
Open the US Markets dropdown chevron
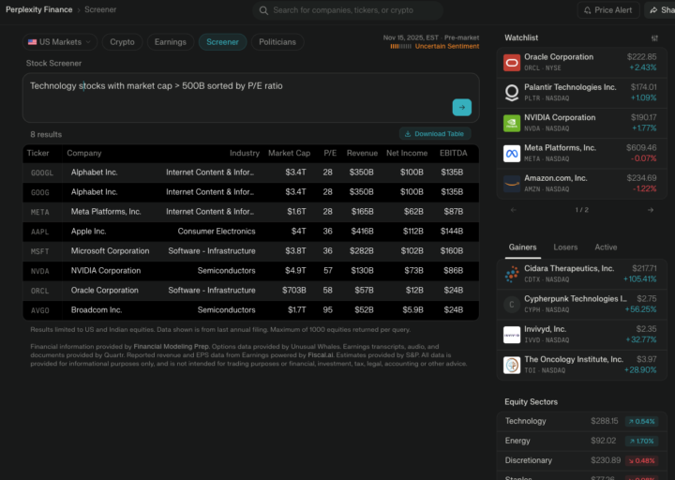click(88, 42)
